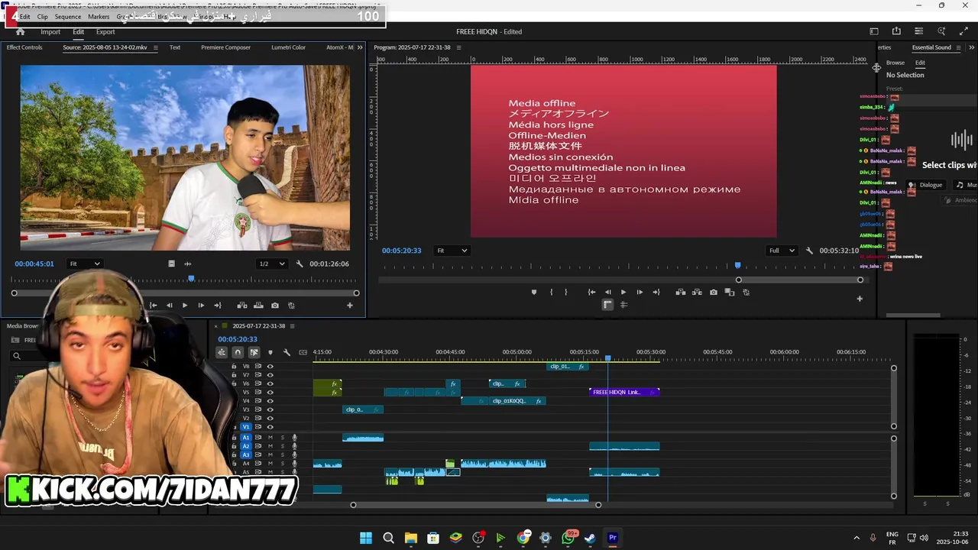978x550 pixels.
Task: Open timeline sequence panel menu
Action: [292, 326]
